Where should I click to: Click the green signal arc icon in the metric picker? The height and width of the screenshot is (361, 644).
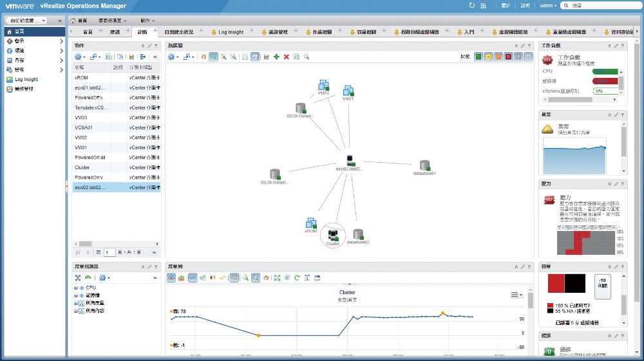[88, 278]
